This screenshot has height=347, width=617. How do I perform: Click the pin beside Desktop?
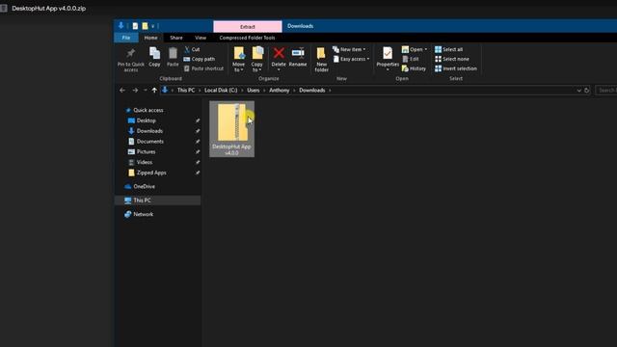coord(198,120)
